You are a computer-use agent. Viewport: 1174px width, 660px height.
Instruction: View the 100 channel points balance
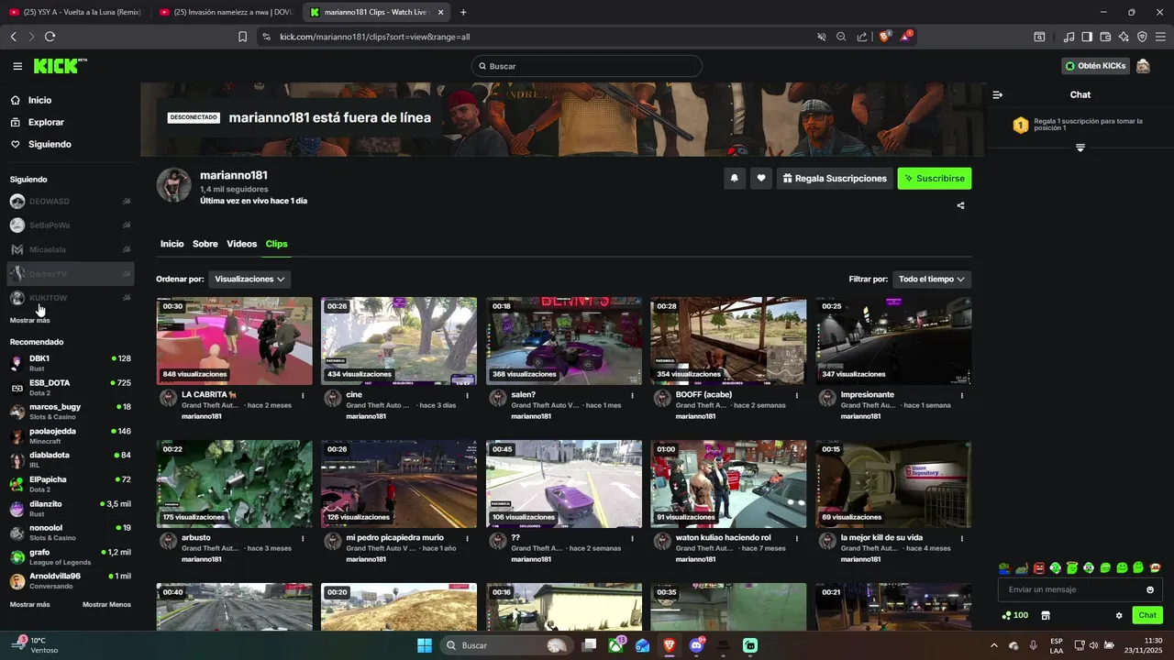click(x=1015, y=615)
